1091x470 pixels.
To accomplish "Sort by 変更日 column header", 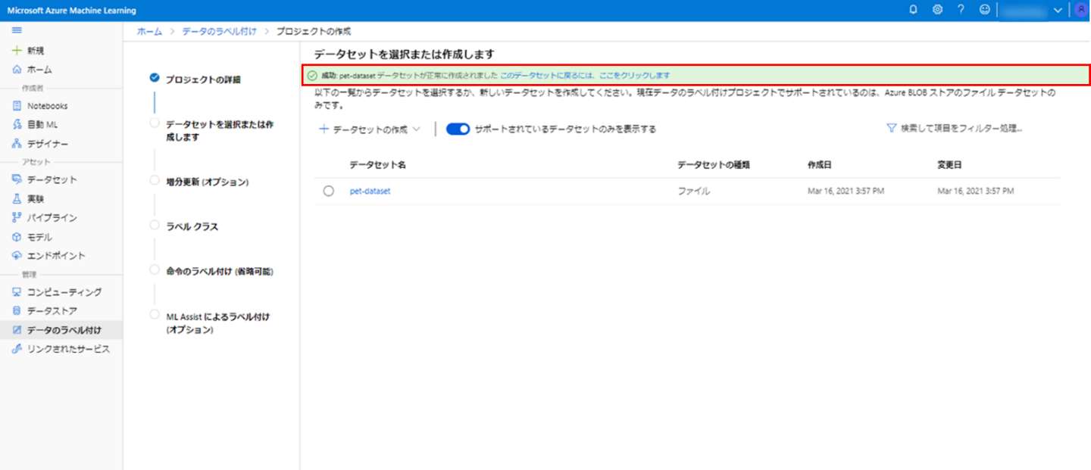I will click(950, 165).
